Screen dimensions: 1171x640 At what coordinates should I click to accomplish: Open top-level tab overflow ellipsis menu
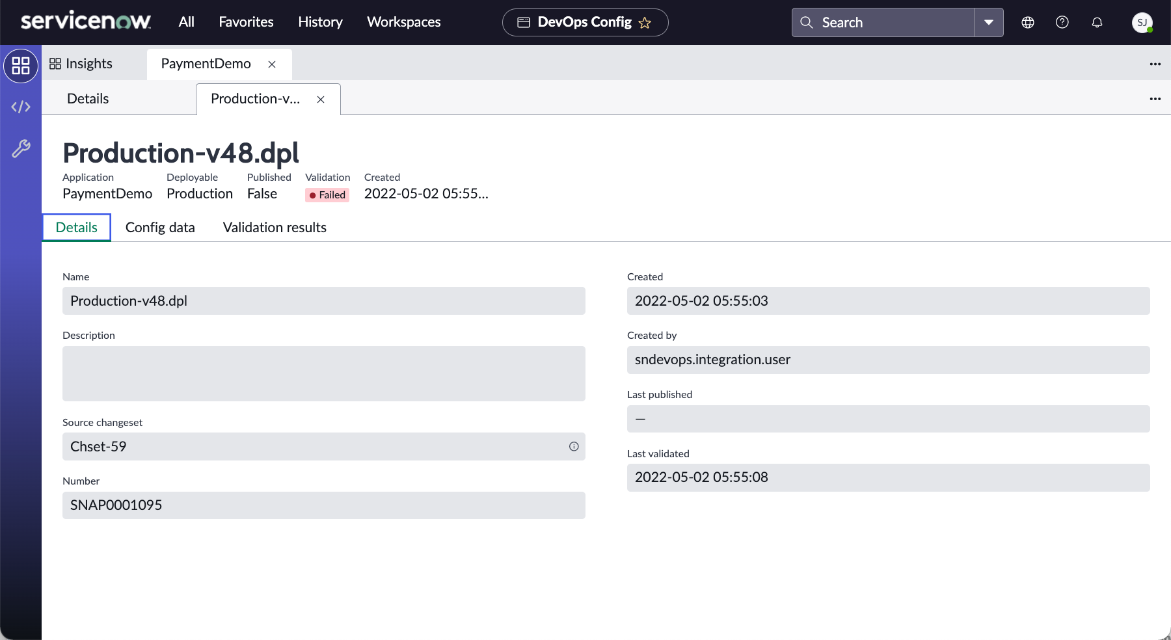click(1155, 64)
